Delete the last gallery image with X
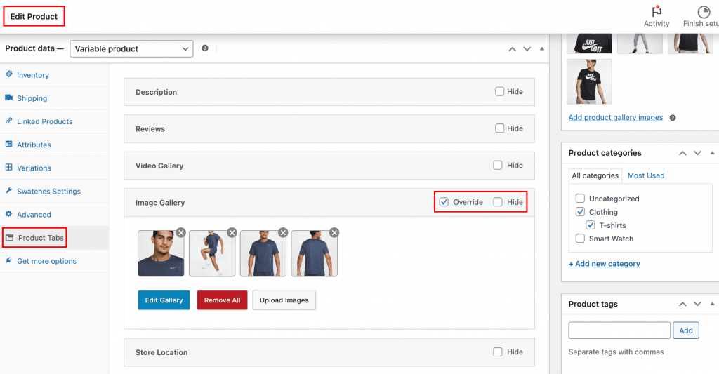Viewport: 719px width, 374px height. click(334, 233)
